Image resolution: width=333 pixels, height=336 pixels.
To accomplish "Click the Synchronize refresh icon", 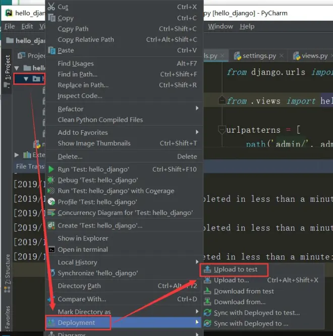I will 52,273.
